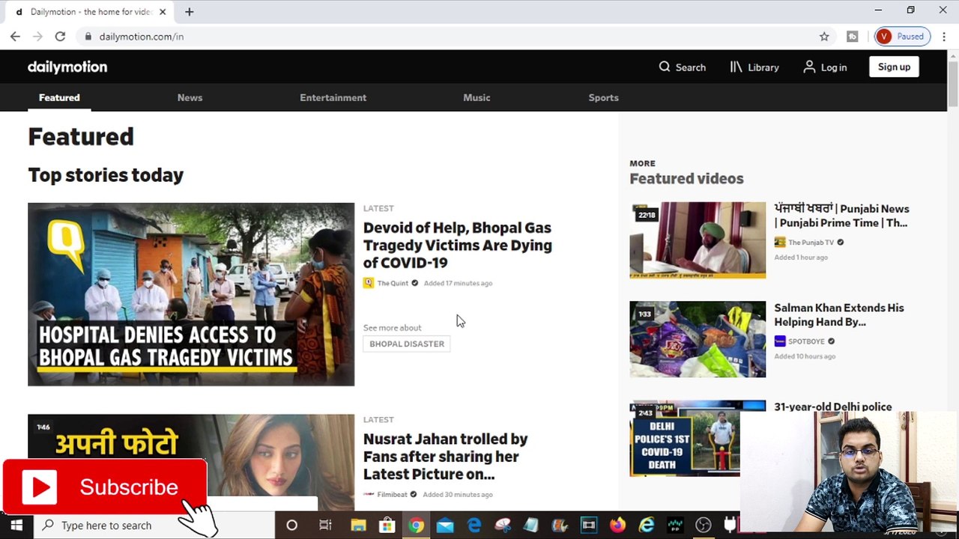
Task: Open File Explorer from taskbar
Action: click(x=358, y=525)
